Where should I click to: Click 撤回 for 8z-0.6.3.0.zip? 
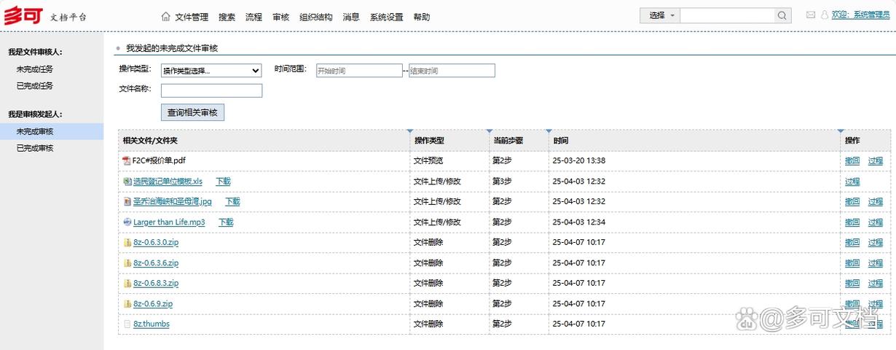tap(852, 242)
